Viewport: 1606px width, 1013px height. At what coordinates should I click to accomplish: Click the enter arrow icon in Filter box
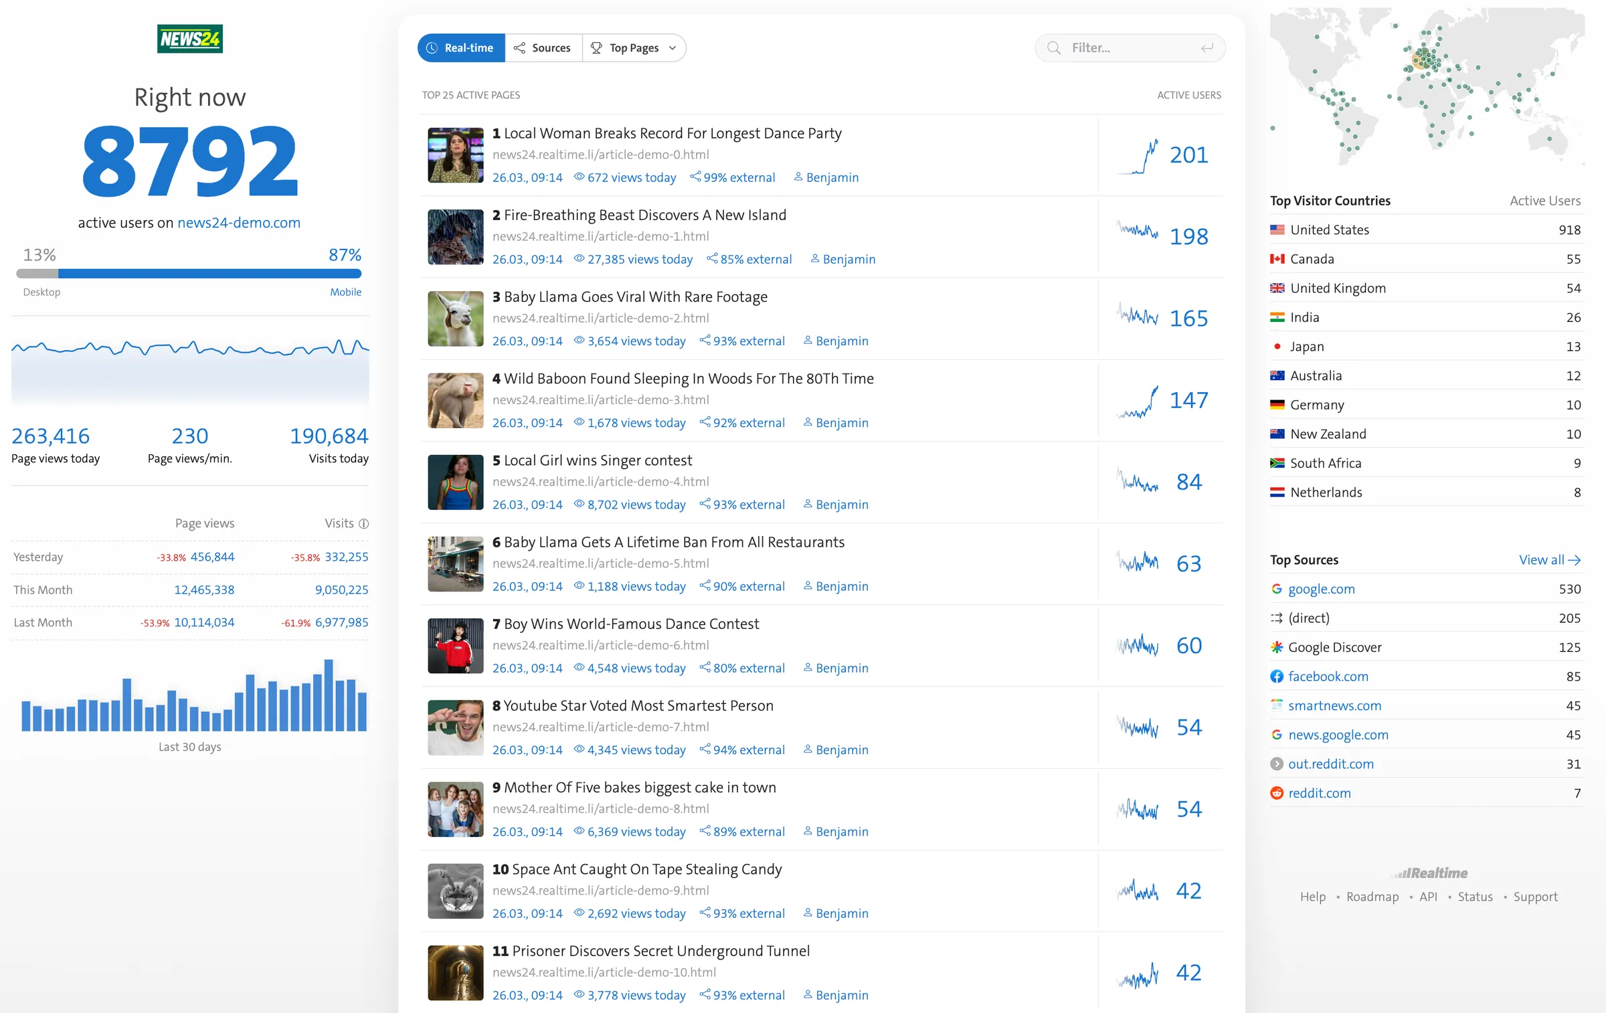[1207, 48]
